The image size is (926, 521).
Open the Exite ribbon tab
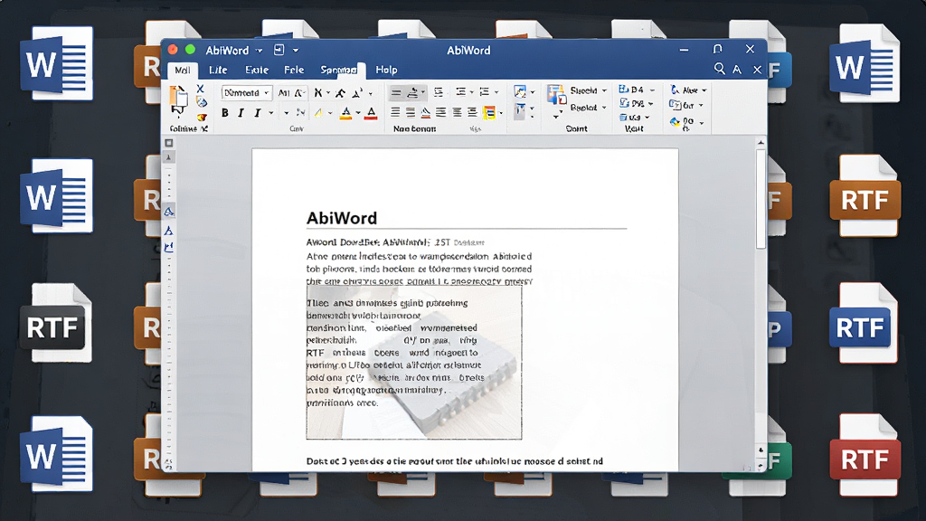coord(257,70)
